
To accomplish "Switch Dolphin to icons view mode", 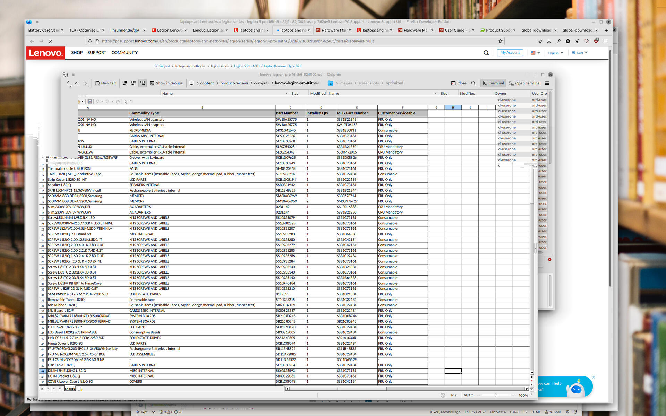I will coord(125,83).
